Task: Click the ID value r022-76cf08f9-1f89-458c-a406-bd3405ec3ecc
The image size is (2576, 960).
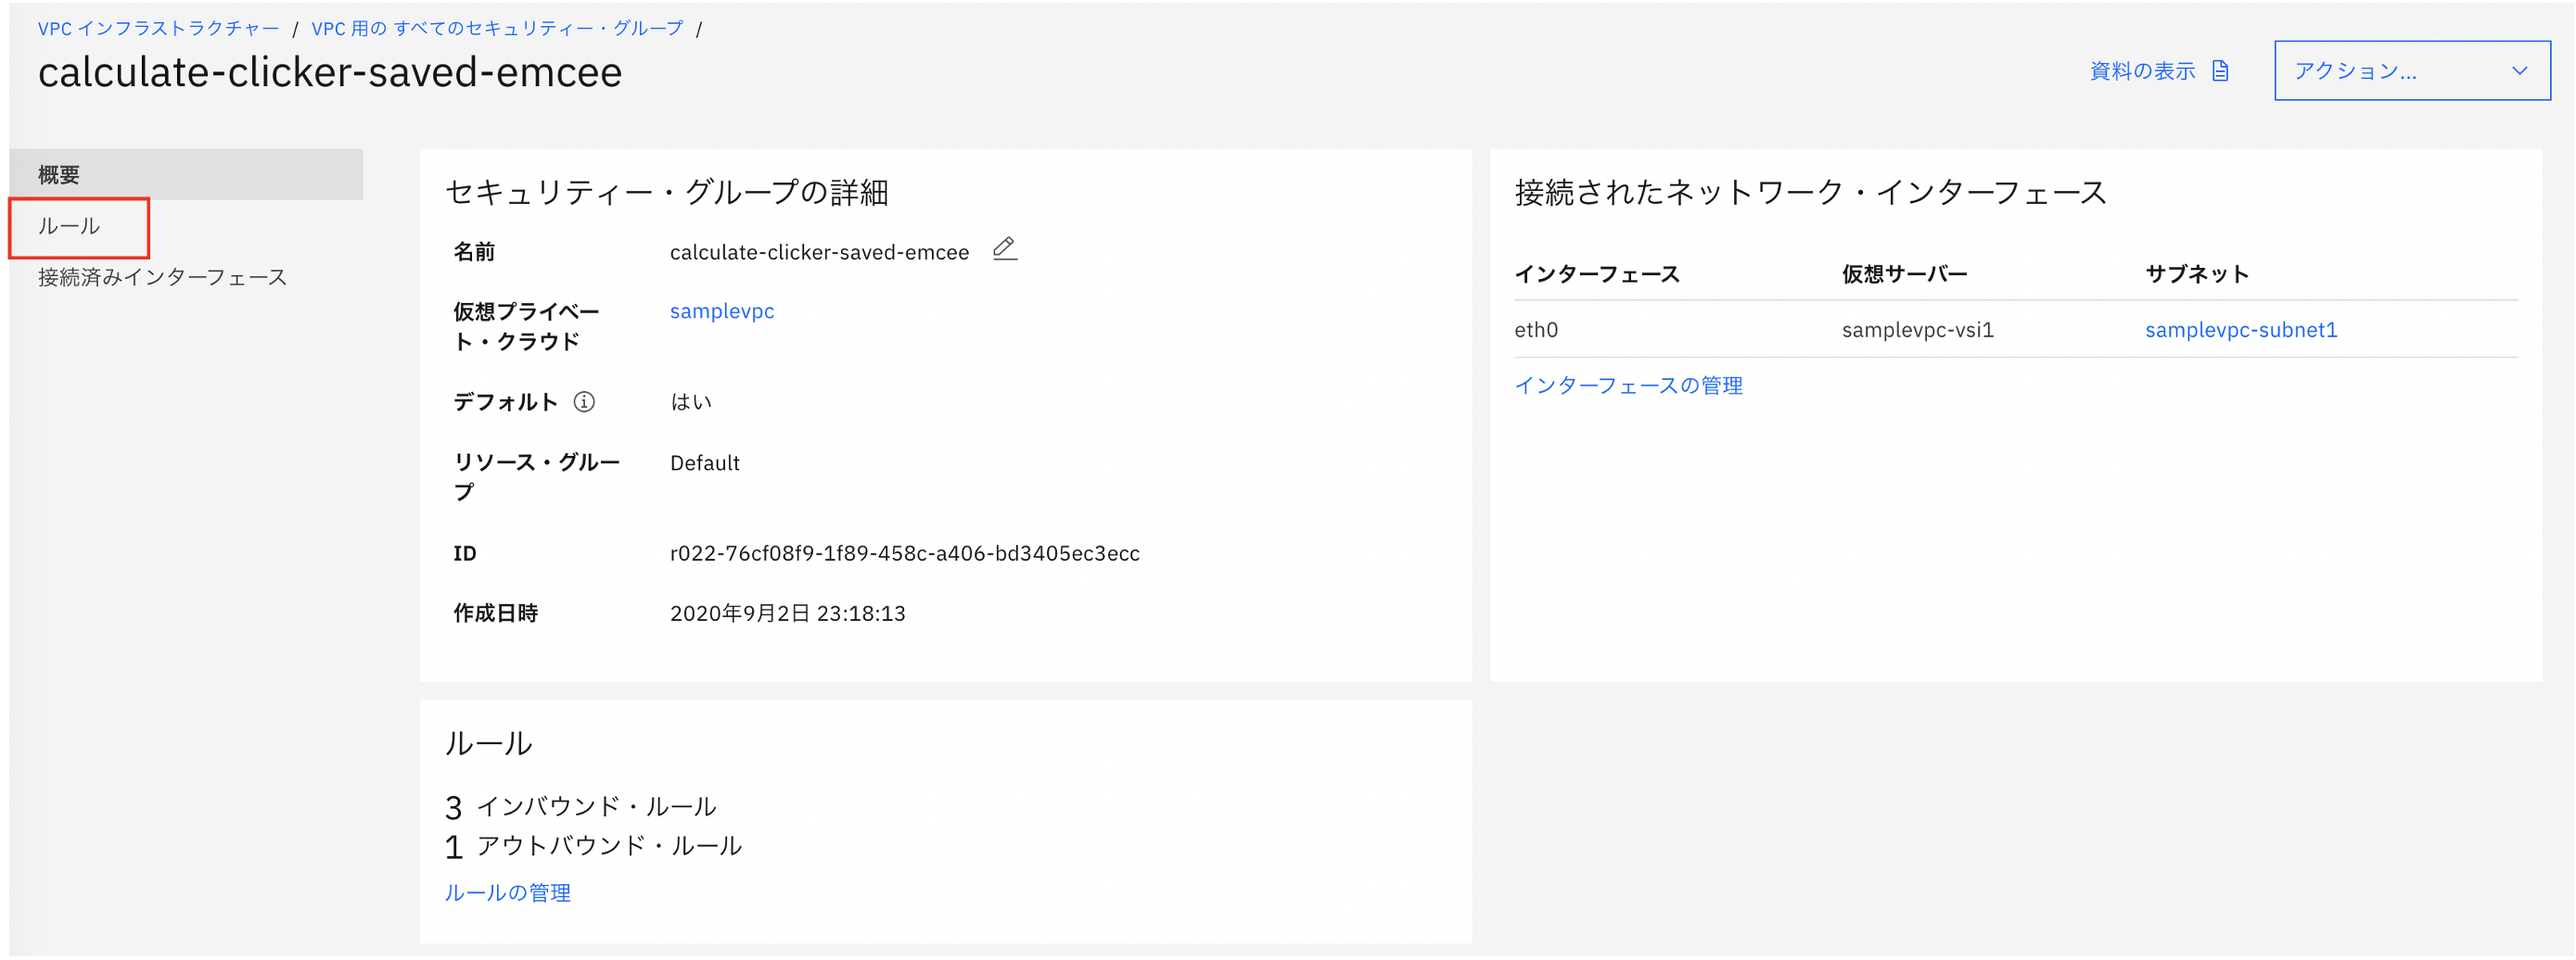Action: tap(904, 553)
